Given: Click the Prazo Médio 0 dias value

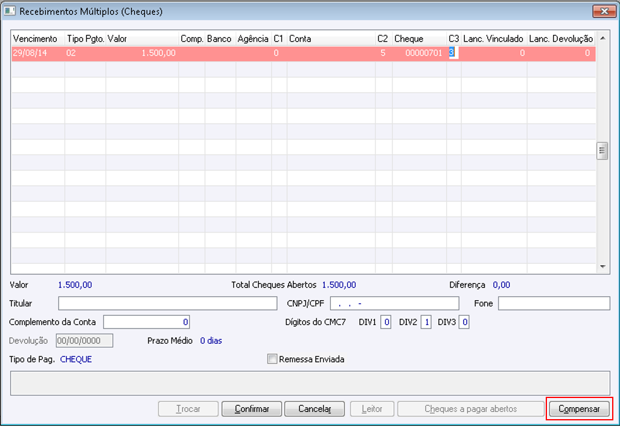Looking at the screenshot, I should point(211,341).
